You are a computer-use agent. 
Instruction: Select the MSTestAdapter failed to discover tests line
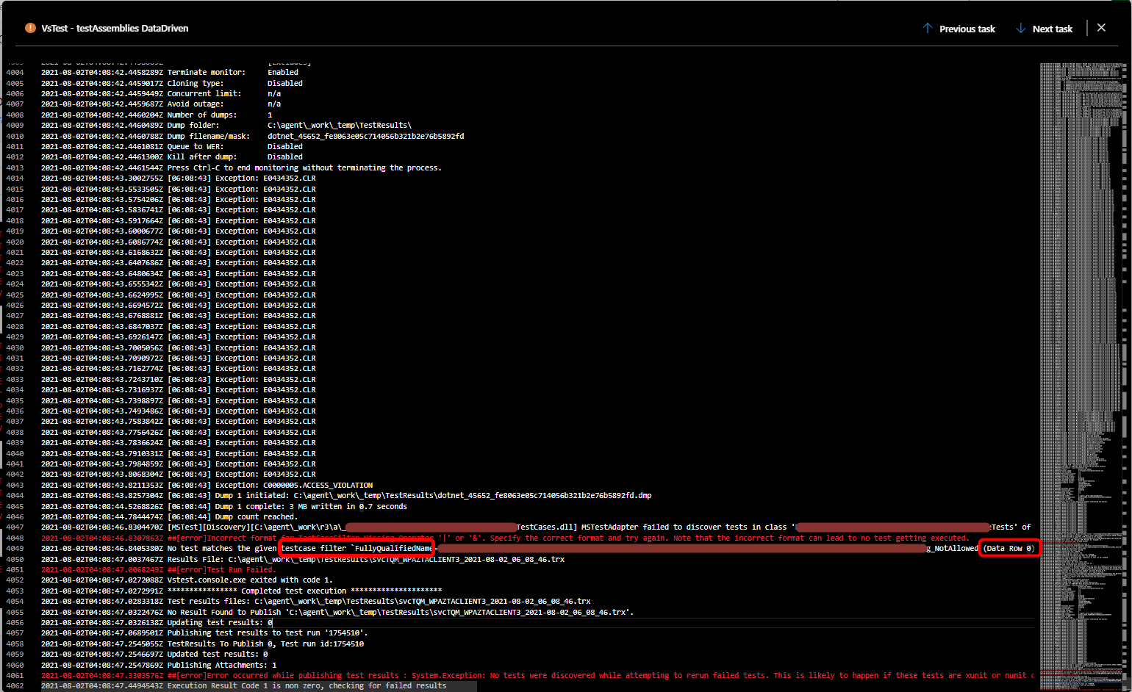click(x=536, y=527)
